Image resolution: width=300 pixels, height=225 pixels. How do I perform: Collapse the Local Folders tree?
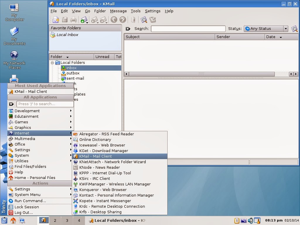pyautogui.click(x=52, y=62)
